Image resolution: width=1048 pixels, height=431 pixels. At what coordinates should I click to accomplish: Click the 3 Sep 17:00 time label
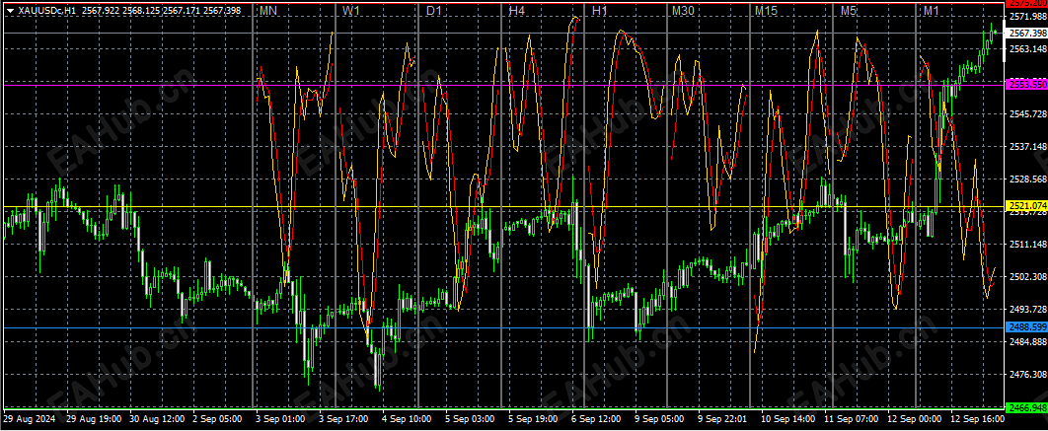[x=342, y=419]
